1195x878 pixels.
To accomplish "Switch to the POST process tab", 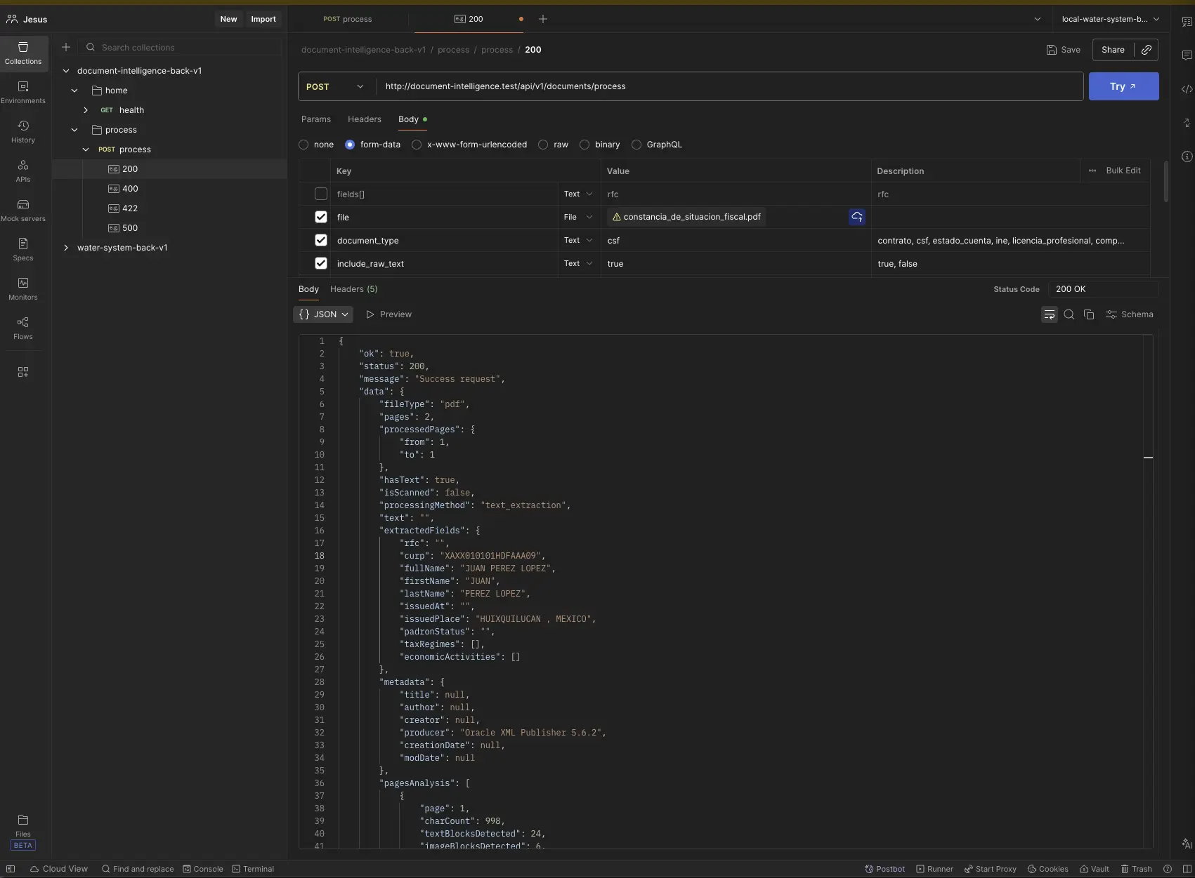I will [348, 19].
